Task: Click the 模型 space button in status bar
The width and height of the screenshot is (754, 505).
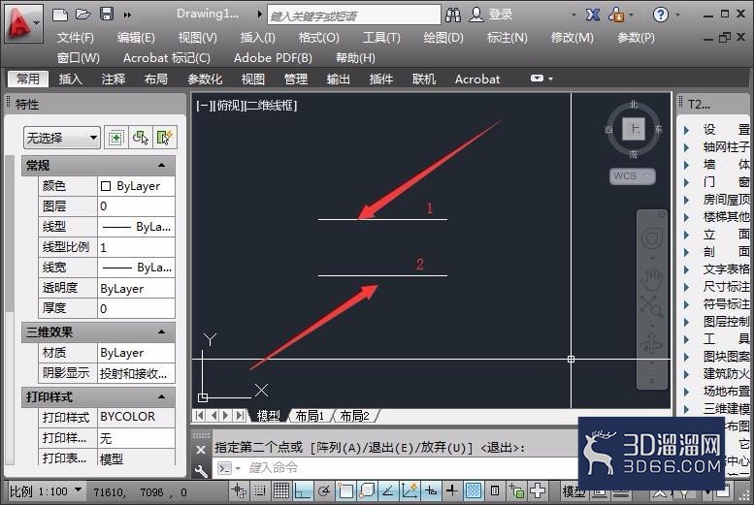Action: [574, 491]
